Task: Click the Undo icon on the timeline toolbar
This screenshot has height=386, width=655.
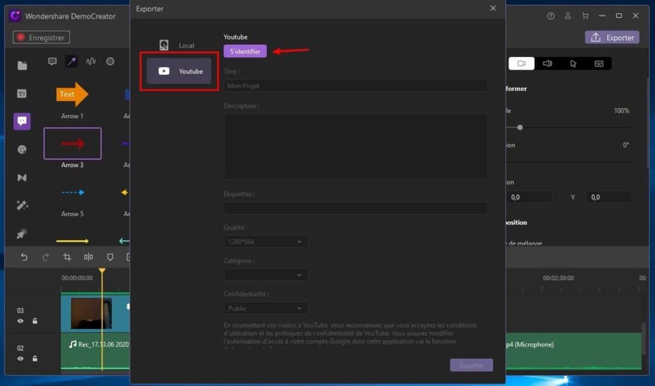Action: [x=24, y=257]
